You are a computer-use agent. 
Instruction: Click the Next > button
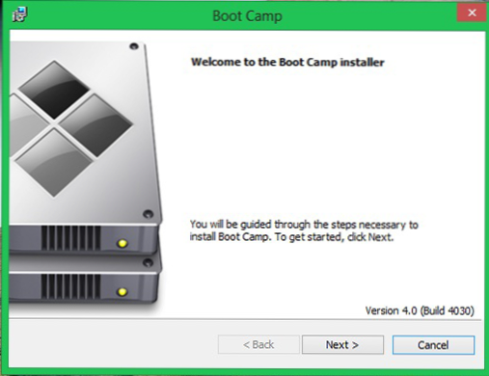[342, 345]
